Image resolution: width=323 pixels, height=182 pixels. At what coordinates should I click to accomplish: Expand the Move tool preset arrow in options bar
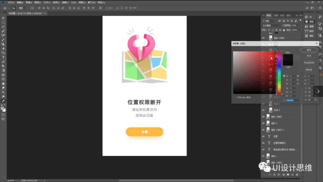point(8,8)
